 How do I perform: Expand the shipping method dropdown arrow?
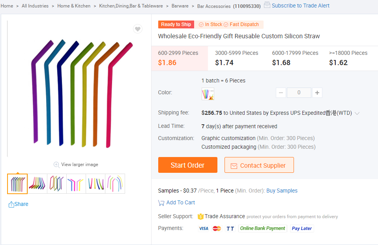357,113
